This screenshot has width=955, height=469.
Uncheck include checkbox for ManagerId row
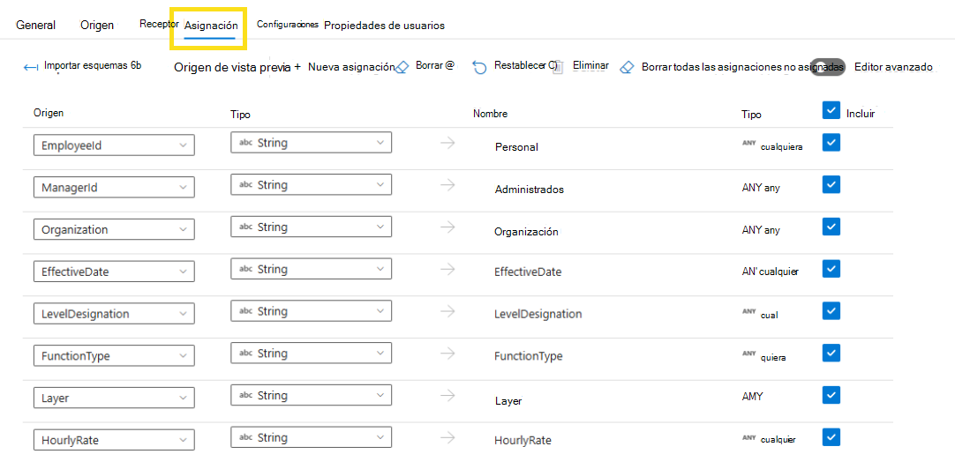tap(831, 184)
